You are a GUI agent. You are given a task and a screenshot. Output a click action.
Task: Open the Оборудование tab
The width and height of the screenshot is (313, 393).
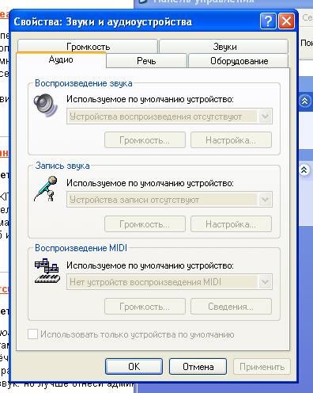pos(239,61)
